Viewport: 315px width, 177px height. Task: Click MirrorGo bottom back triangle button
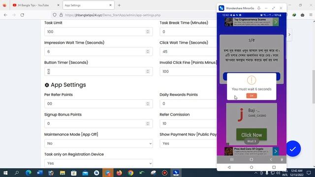click(x=229, y=167)
